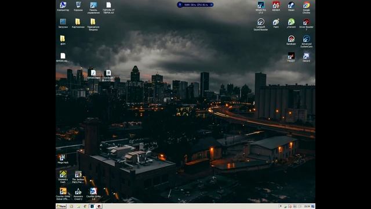Image resolution: width=371 pixels, height=209 pixels.
Task: Open the Start (Пуск) menu
Action: tap(61, 207)
